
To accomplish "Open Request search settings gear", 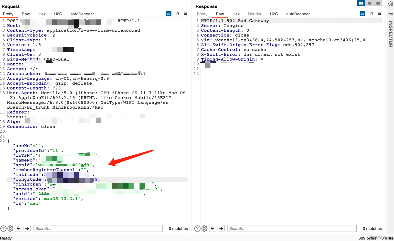I will 10,228.
